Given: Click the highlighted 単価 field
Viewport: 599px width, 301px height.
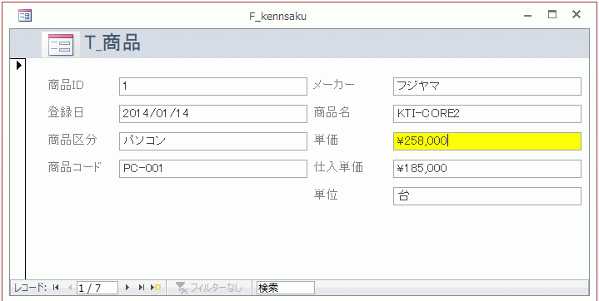Looking at the screenshot, I should pos(487,141).
